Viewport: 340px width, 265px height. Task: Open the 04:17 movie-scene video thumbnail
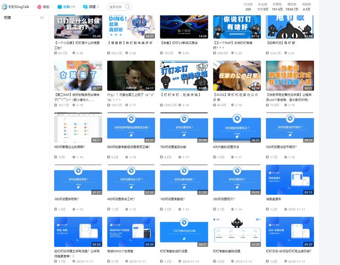131,76
